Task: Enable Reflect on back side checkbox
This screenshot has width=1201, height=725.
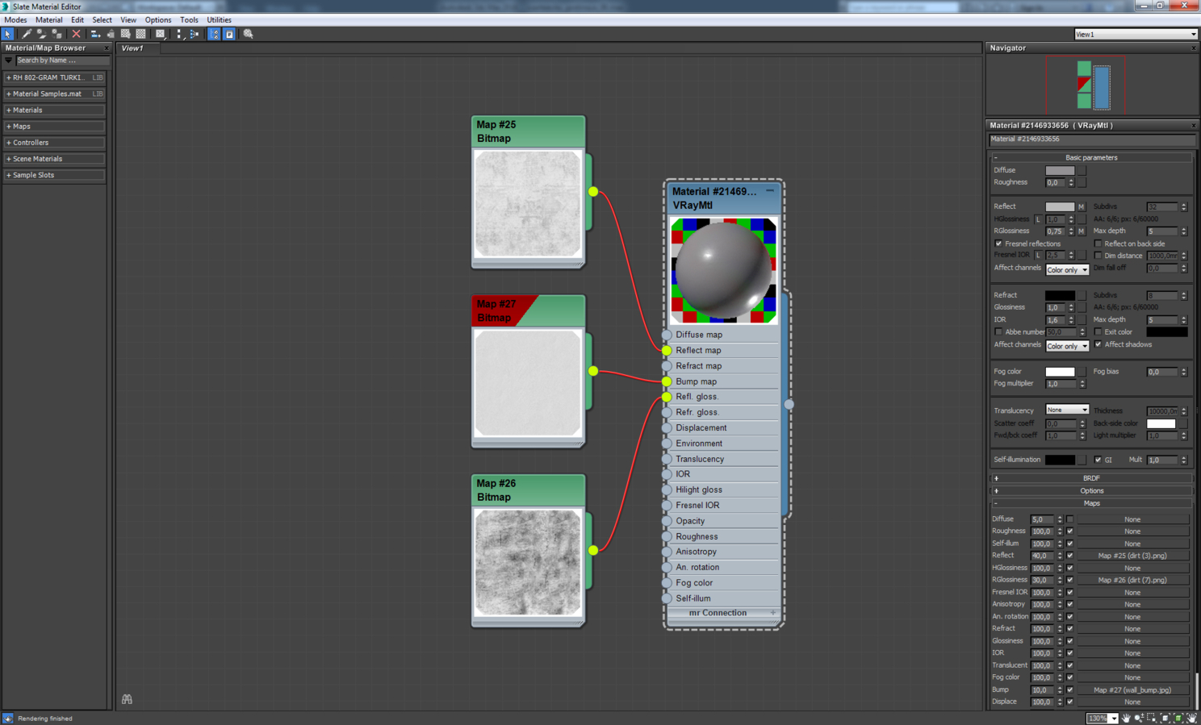Action: pyautogui.click(x=1098, y=244)
